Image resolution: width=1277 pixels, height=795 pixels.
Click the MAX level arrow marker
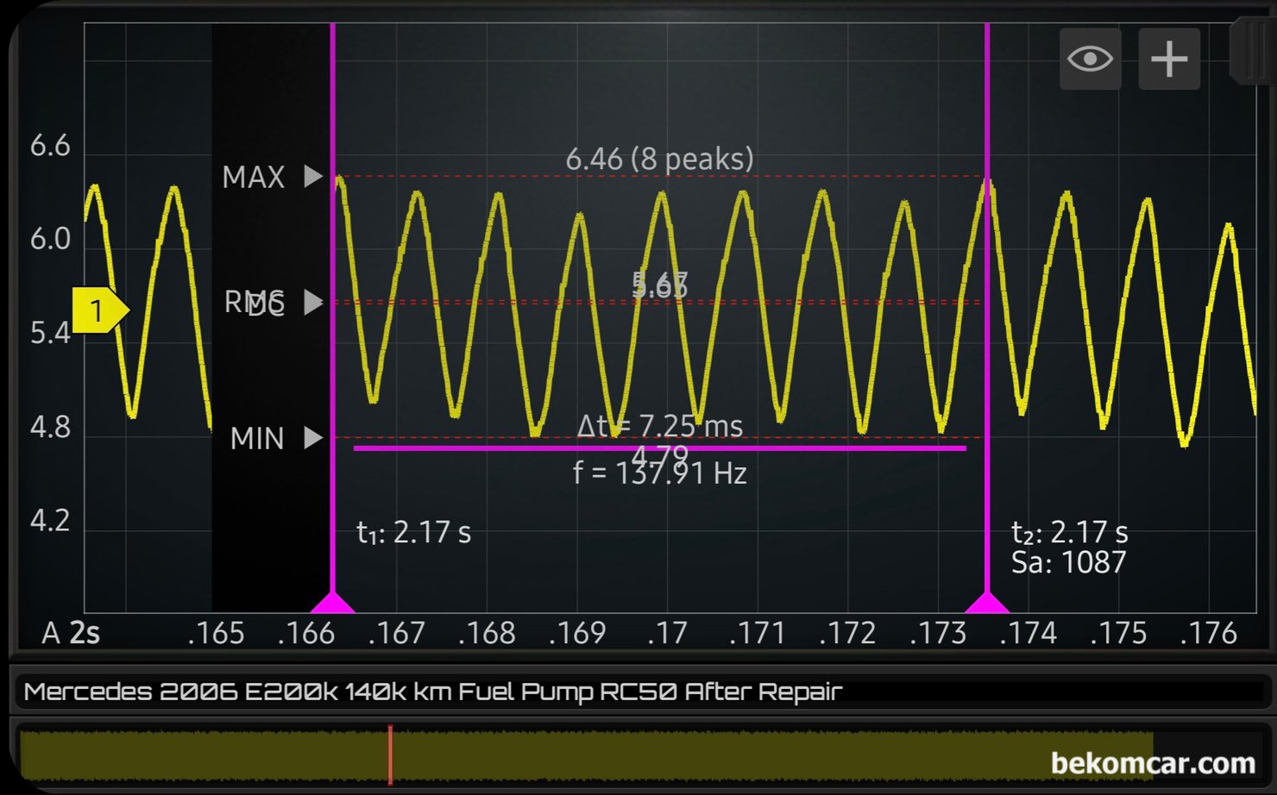tap(313, 177)
